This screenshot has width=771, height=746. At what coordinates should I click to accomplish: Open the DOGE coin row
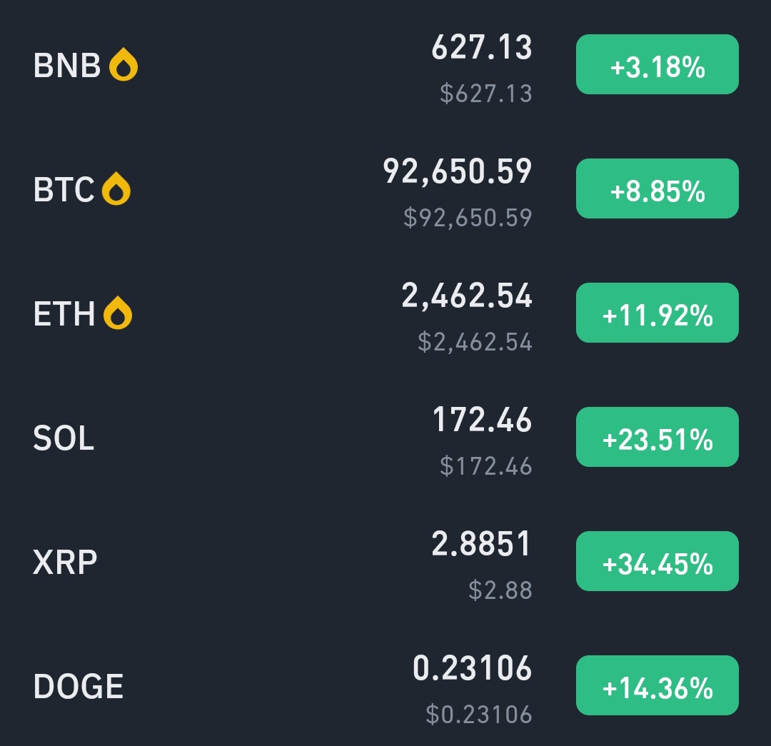385,685
